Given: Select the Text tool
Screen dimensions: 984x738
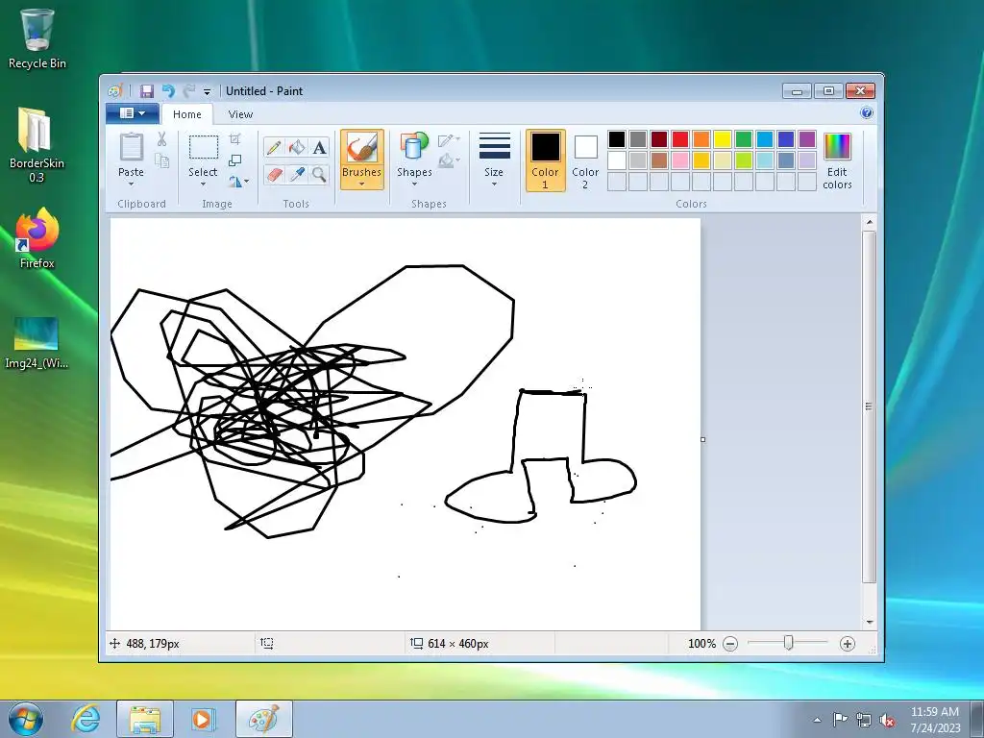Looking at the screenshot, I should tap(319, 147).
